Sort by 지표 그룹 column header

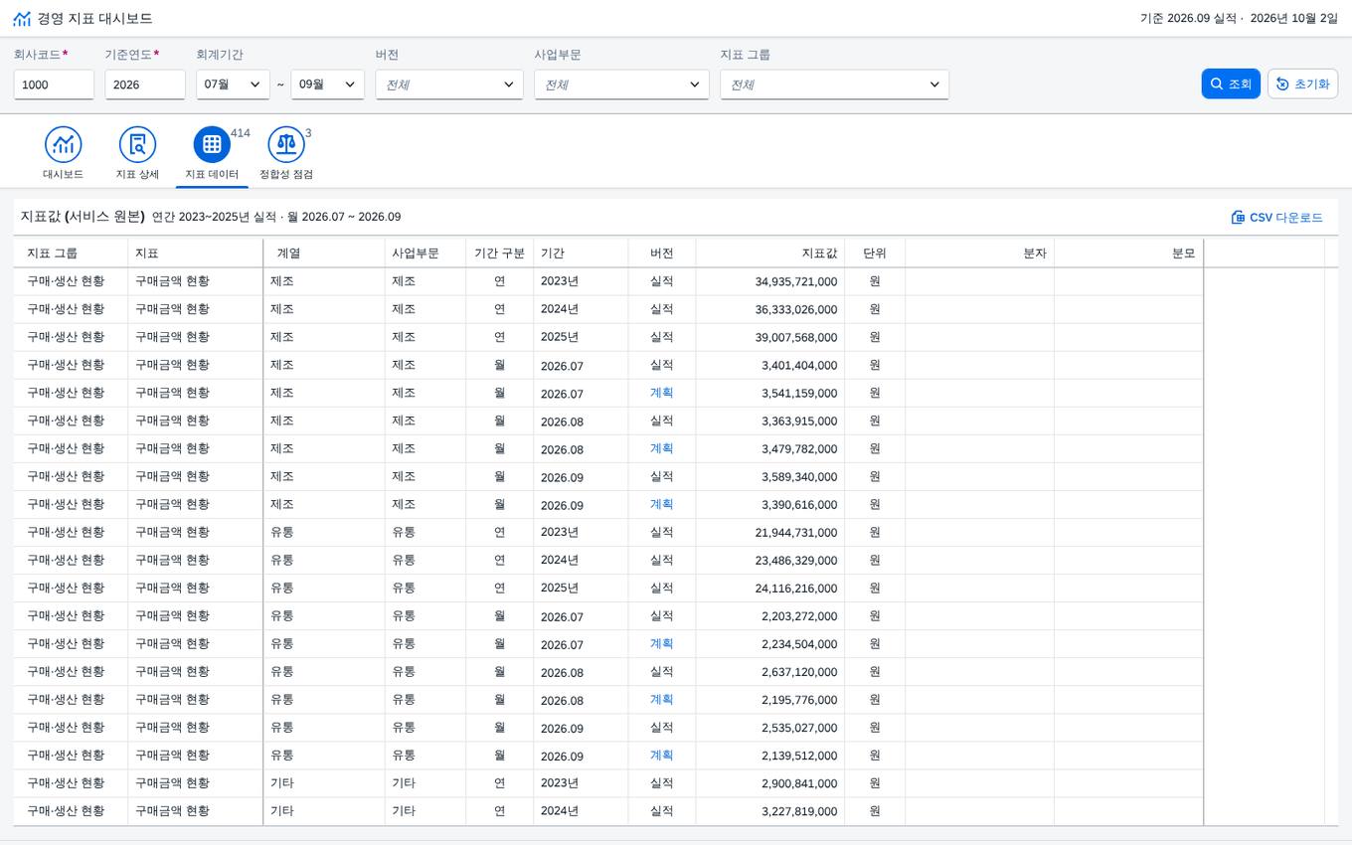click(x=71, y=253)
